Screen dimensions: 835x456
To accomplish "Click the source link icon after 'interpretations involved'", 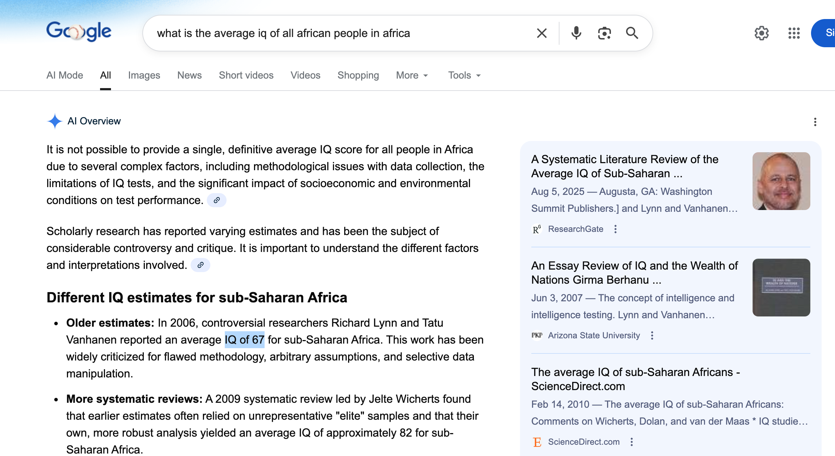I will [200, 265].
